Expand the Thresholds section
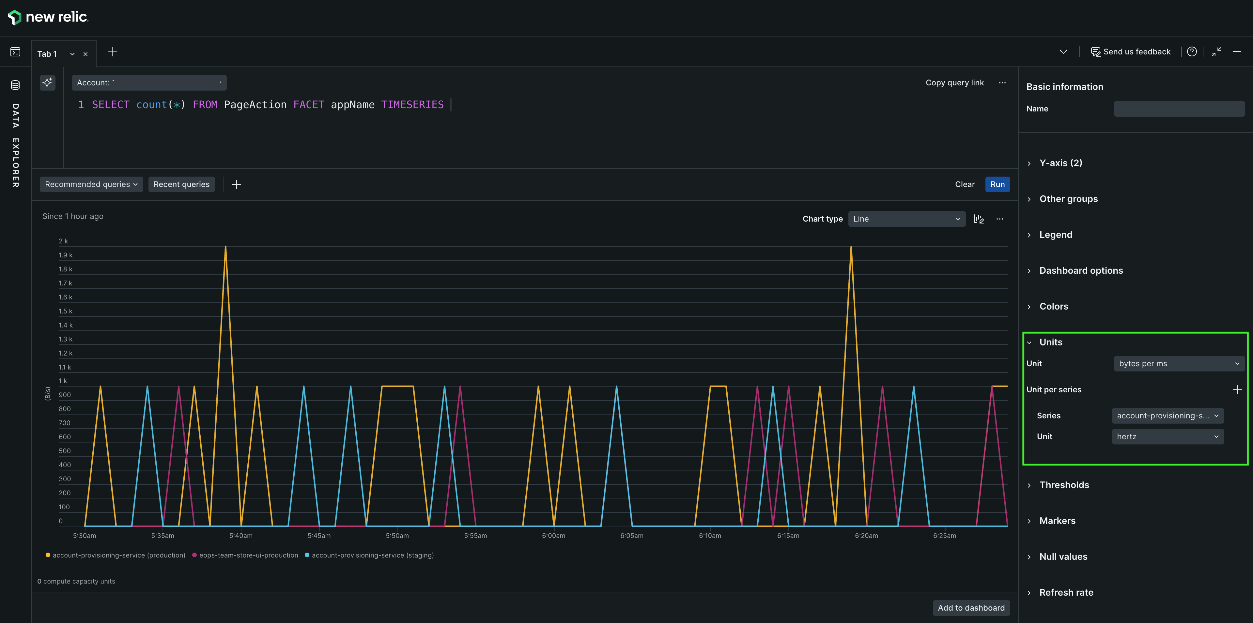The height and width of the screenshot is (623, 1253). [x=1064, y=485]
